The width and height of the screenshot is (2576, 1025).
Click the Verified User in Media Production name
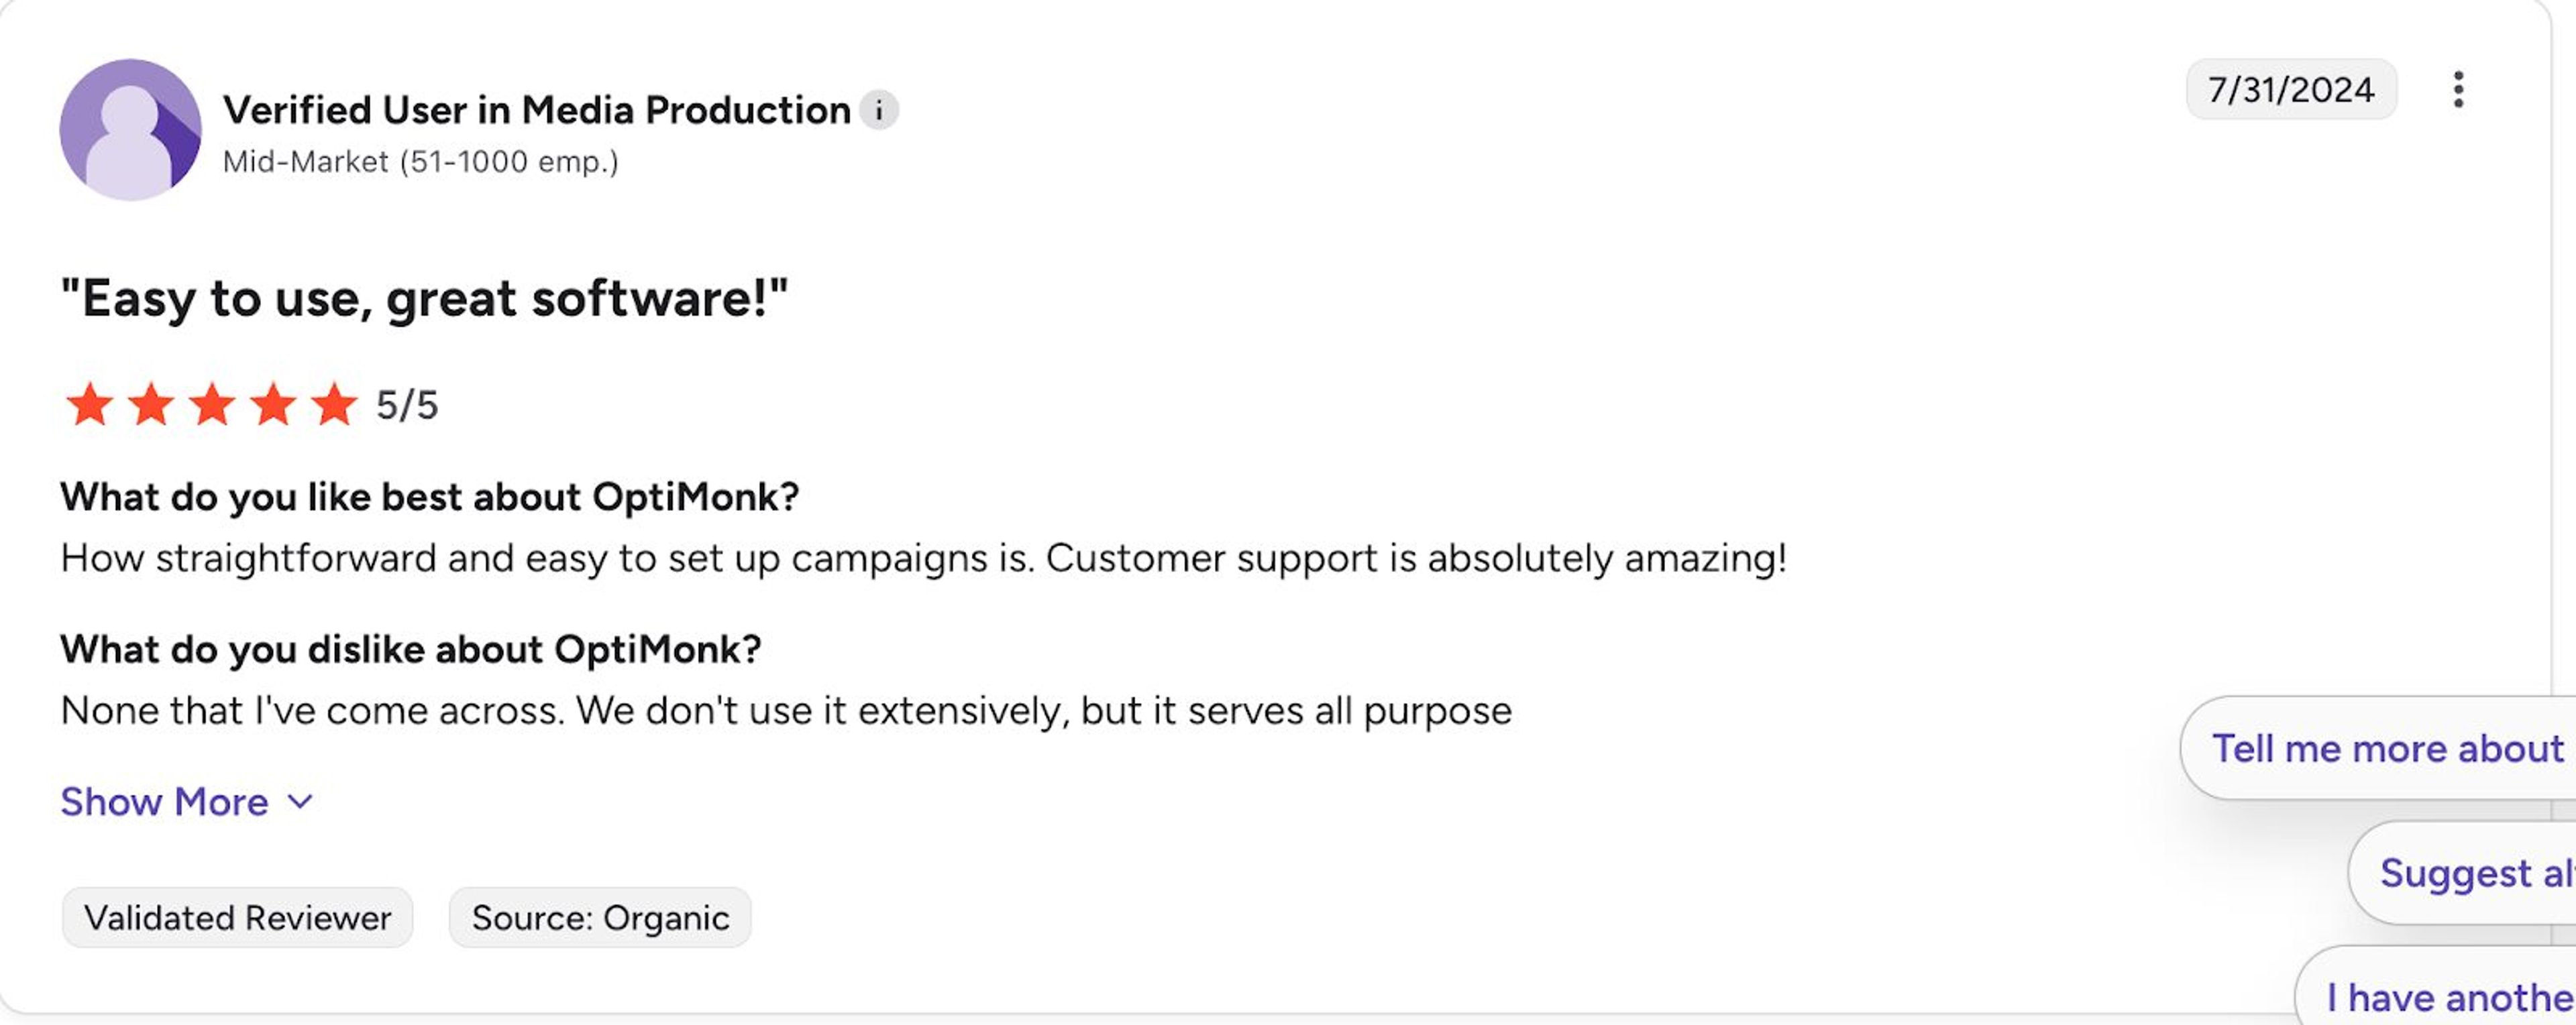(537, 110)
